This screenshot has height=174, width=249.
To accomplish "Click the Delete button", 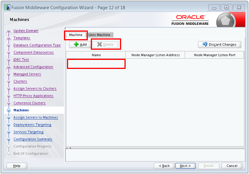I will tap(105, 44).
